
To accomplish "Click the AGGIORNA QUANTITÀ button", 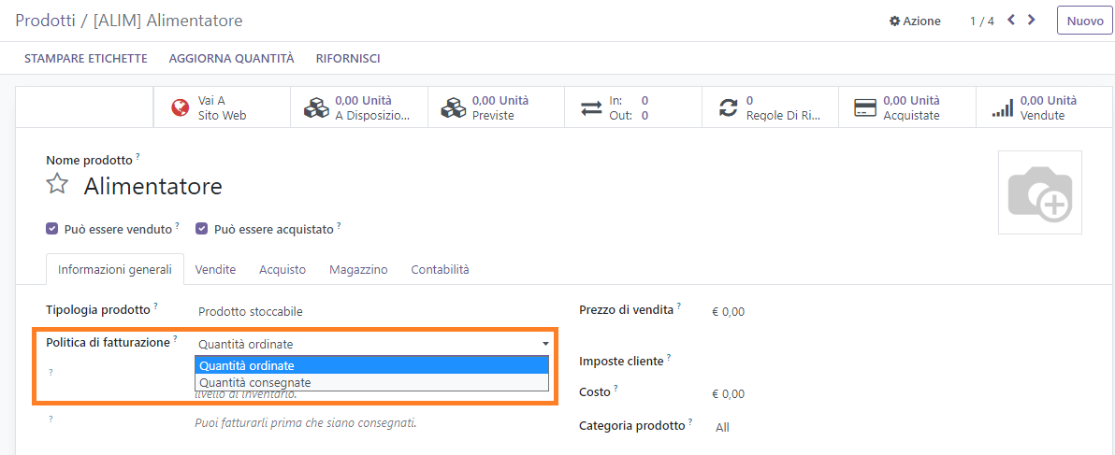I will (x=231, y=58).
